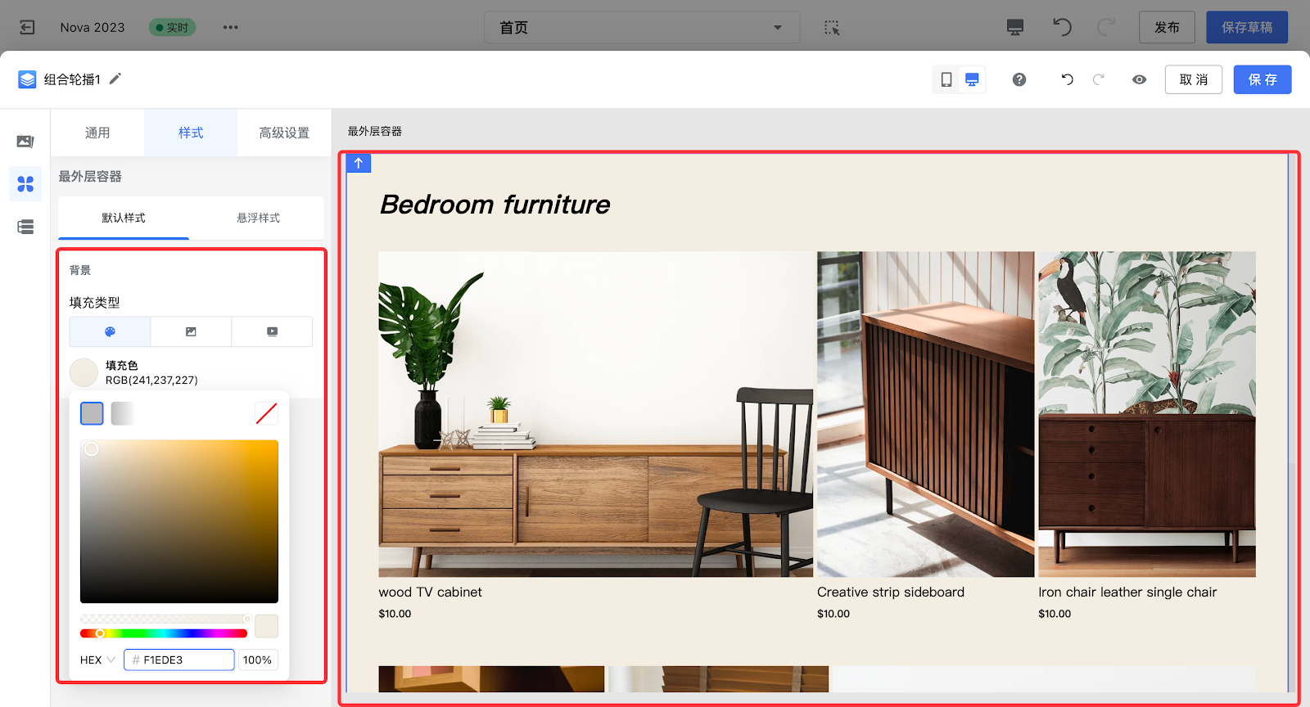
Task: Switch to the 悬浮样式 tab
Action: pos(258,218)
